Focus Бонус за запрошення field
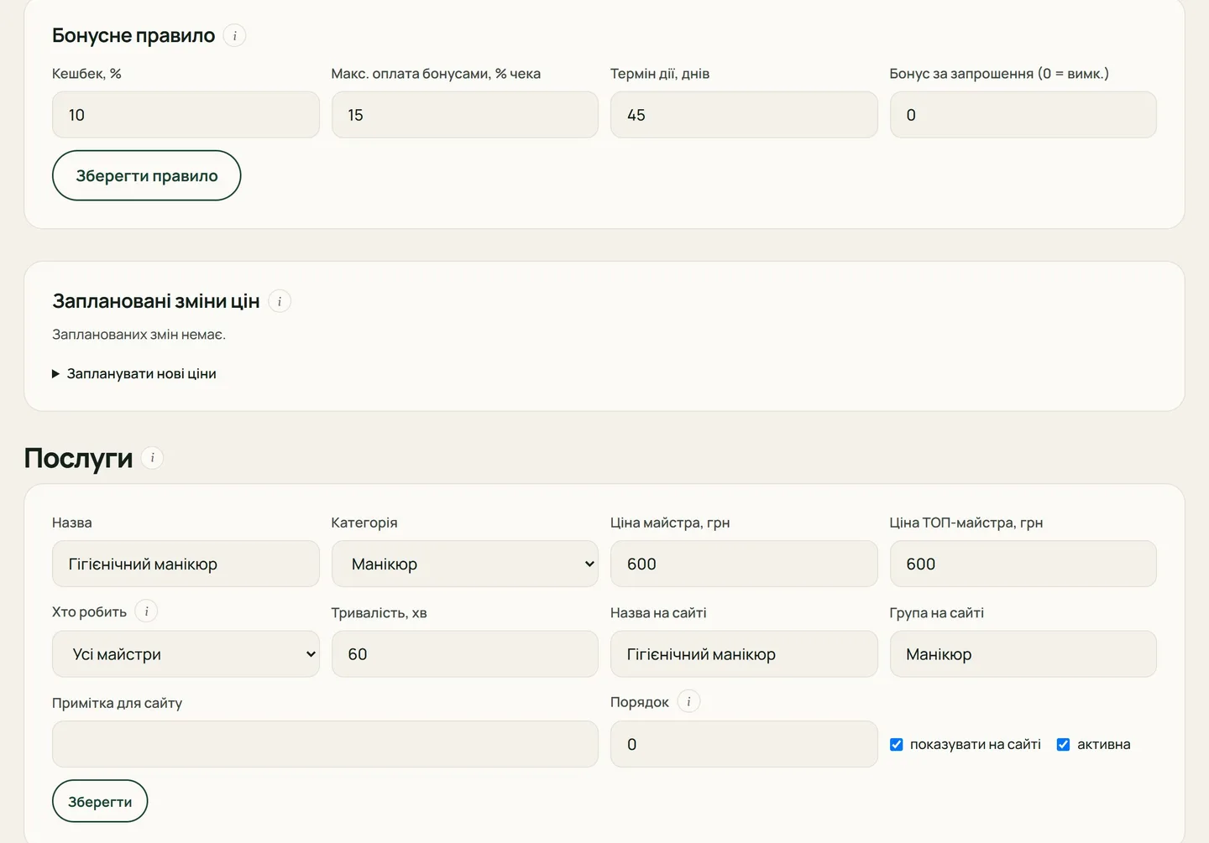 coord(1023,115)
